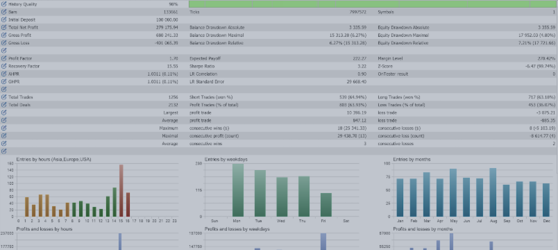Click the 'Profit Trades (% of total)' label
558x250 pixels.
coord(214,105)
